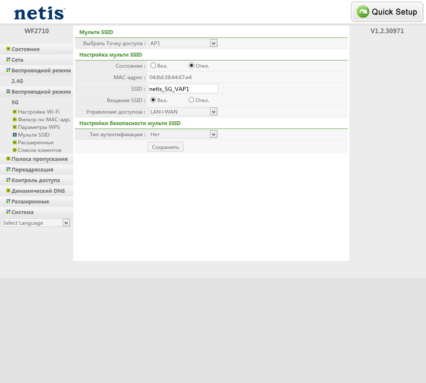The height and width of the screenshot is (383, 426).
Task: Go to Параметры WPS page
Action: coord(39,127)
